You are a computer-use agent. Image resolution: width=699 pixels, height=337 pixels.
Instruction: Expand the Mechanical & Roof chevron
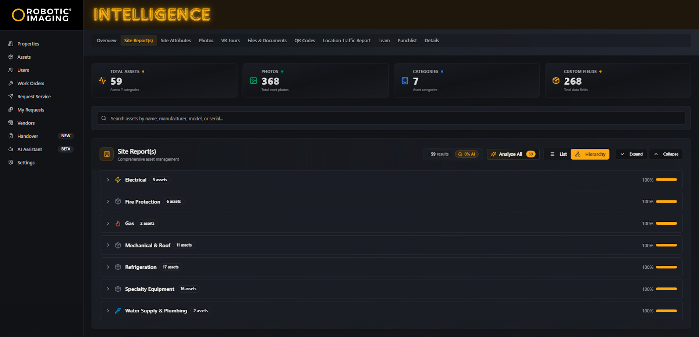(x=108, y=245)
